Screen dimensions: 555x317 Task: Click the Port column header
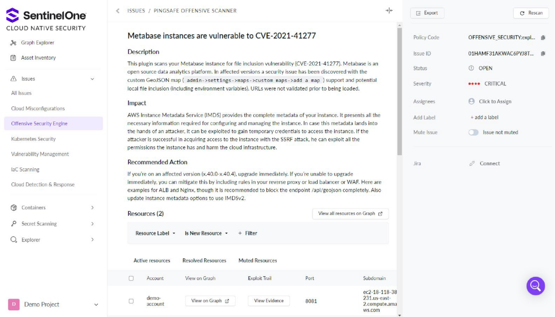click(310, 278)
